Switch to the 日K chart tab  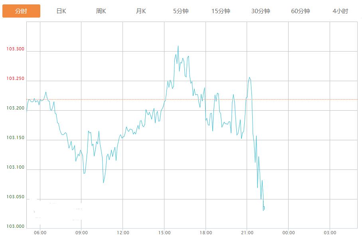(61, 11)
